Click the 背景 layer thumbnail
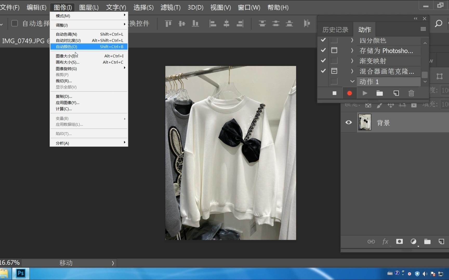This screenshot has height=280, width=449. (x=365, y=122)
